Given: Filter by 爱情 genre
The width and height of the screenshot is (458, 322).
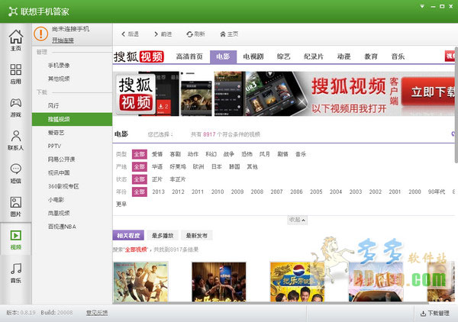Looking at the screenshot, I should point(157,154).
